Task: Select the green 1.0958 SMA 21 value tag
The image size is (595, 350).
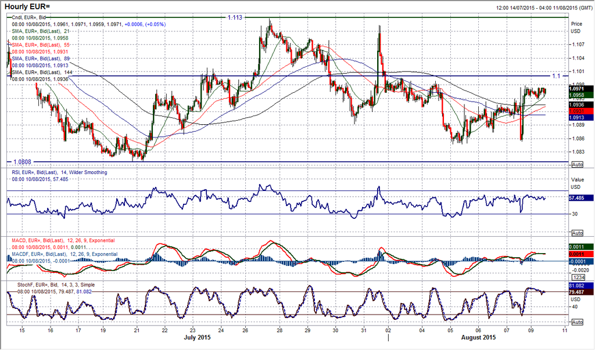Action: click(x=581, y=95)
